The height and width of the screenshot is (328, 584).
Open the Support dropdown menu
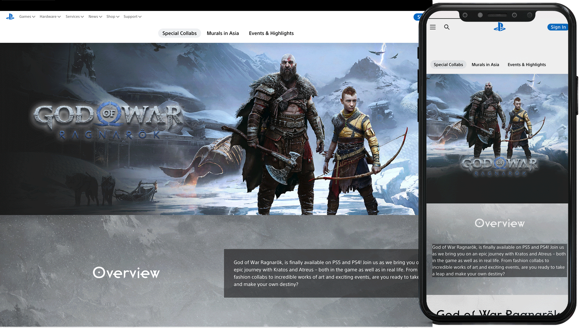click(132, 17)
